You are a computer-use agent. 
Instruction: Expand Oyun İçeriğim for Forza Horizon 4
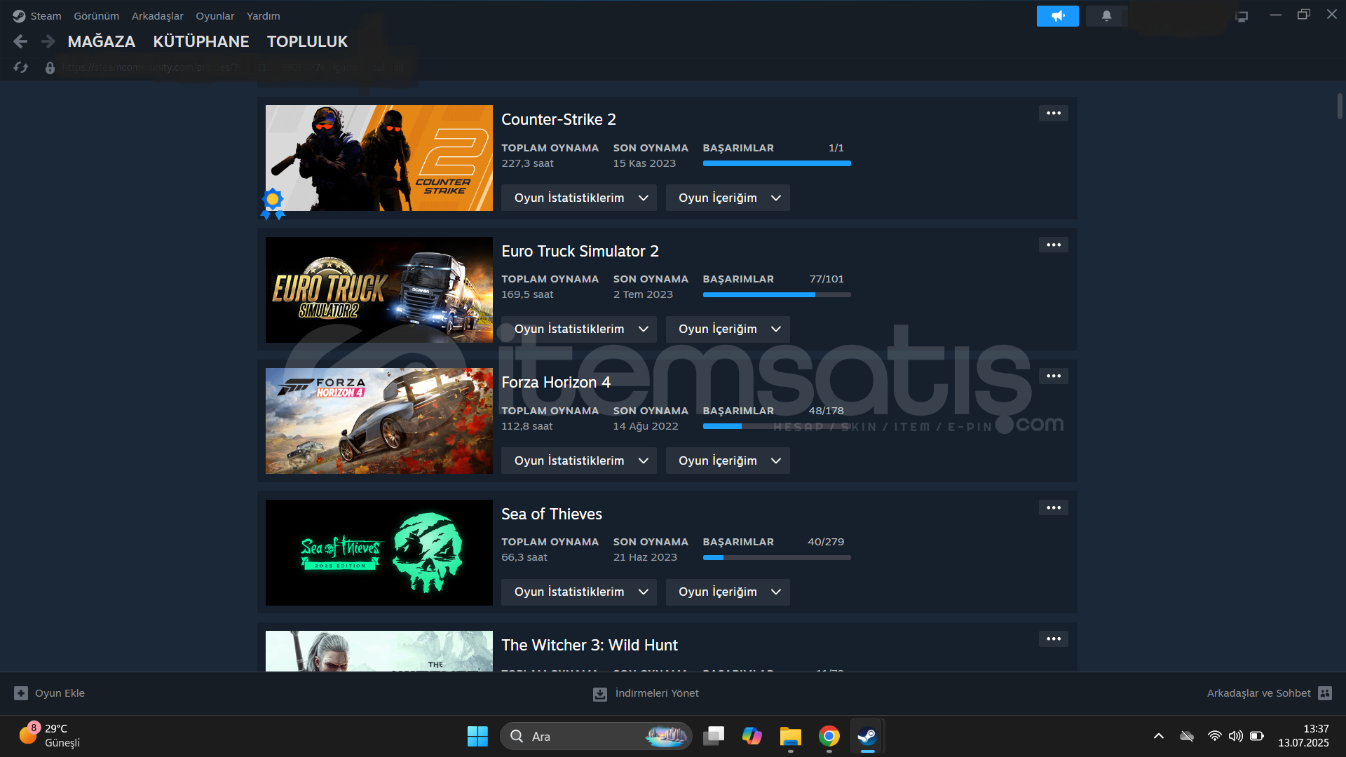point(728,461)
